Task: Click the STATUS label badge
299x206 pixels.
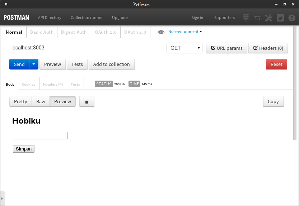Action: point(104,84)
